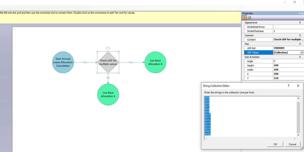The height and width of the screenshot is (152, 304).
Task: Click the StrokeThickness value field
Action: tap(288, 31)
